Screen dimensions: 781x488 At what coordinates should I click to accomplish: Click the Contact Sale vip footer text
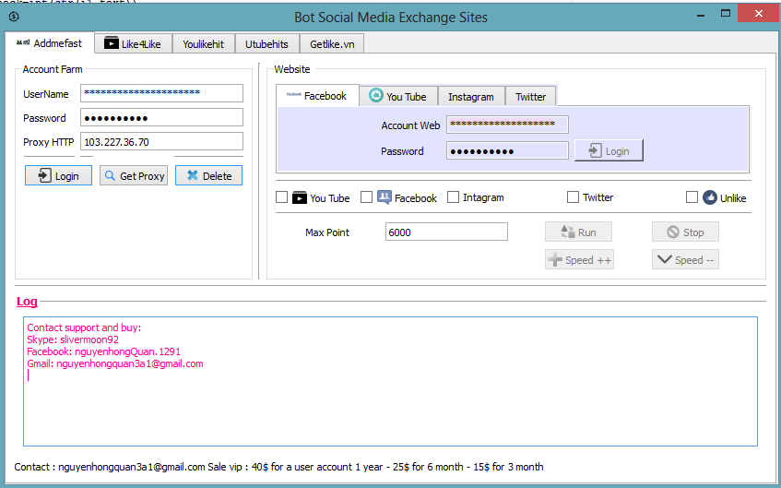point(278,467)
